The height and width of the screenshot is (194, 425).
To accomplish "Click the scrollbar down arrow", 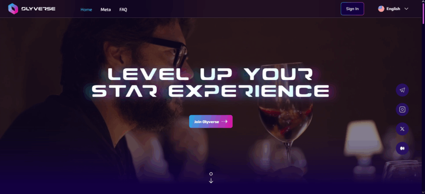I will [x=423, y=192].
